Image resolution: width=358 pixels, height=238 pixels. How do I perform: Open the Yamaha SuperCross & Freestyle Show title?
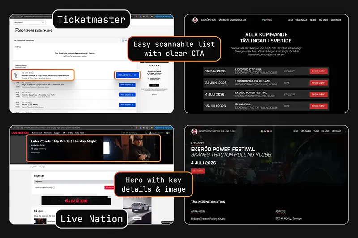(x=38, y=95)
